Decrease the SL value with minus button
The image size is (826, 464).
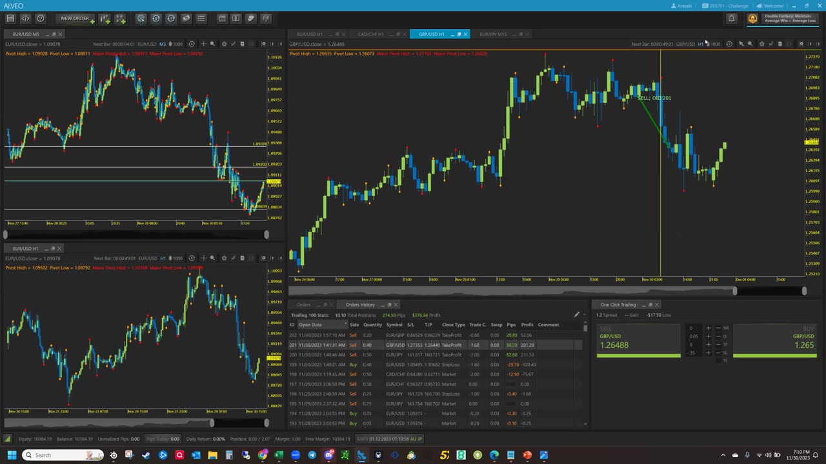pos(718,353)
